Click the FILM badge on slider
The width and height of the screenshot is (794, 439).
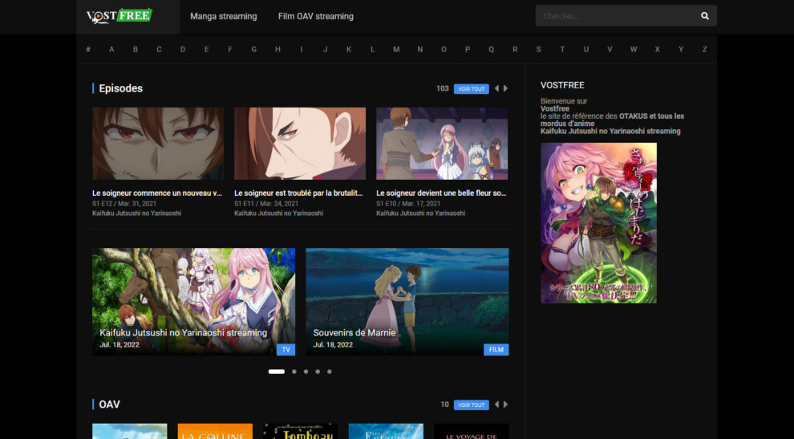click(x=496, y=349)
